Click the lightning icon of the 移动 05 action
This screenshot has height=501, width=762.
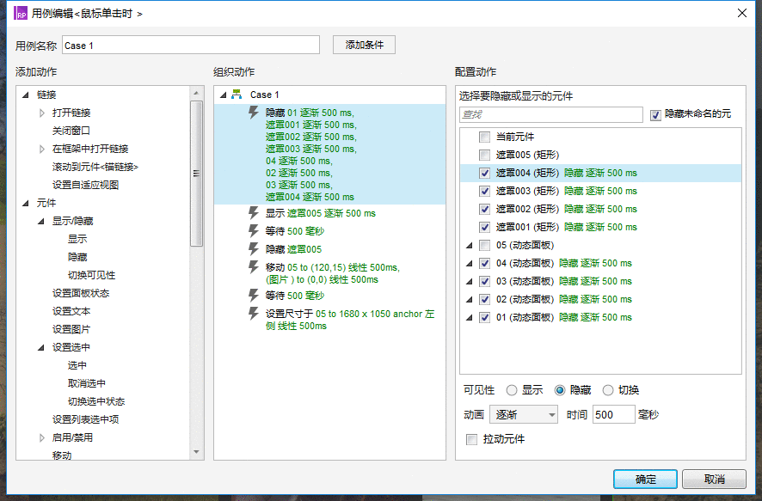254,267
